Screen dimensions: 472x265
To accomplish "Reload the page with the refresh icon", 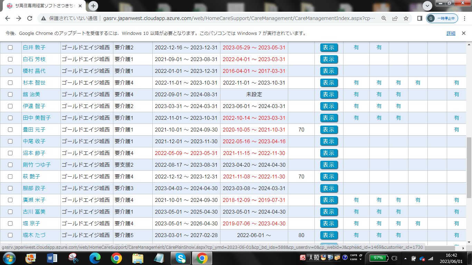I will (30, 18).
